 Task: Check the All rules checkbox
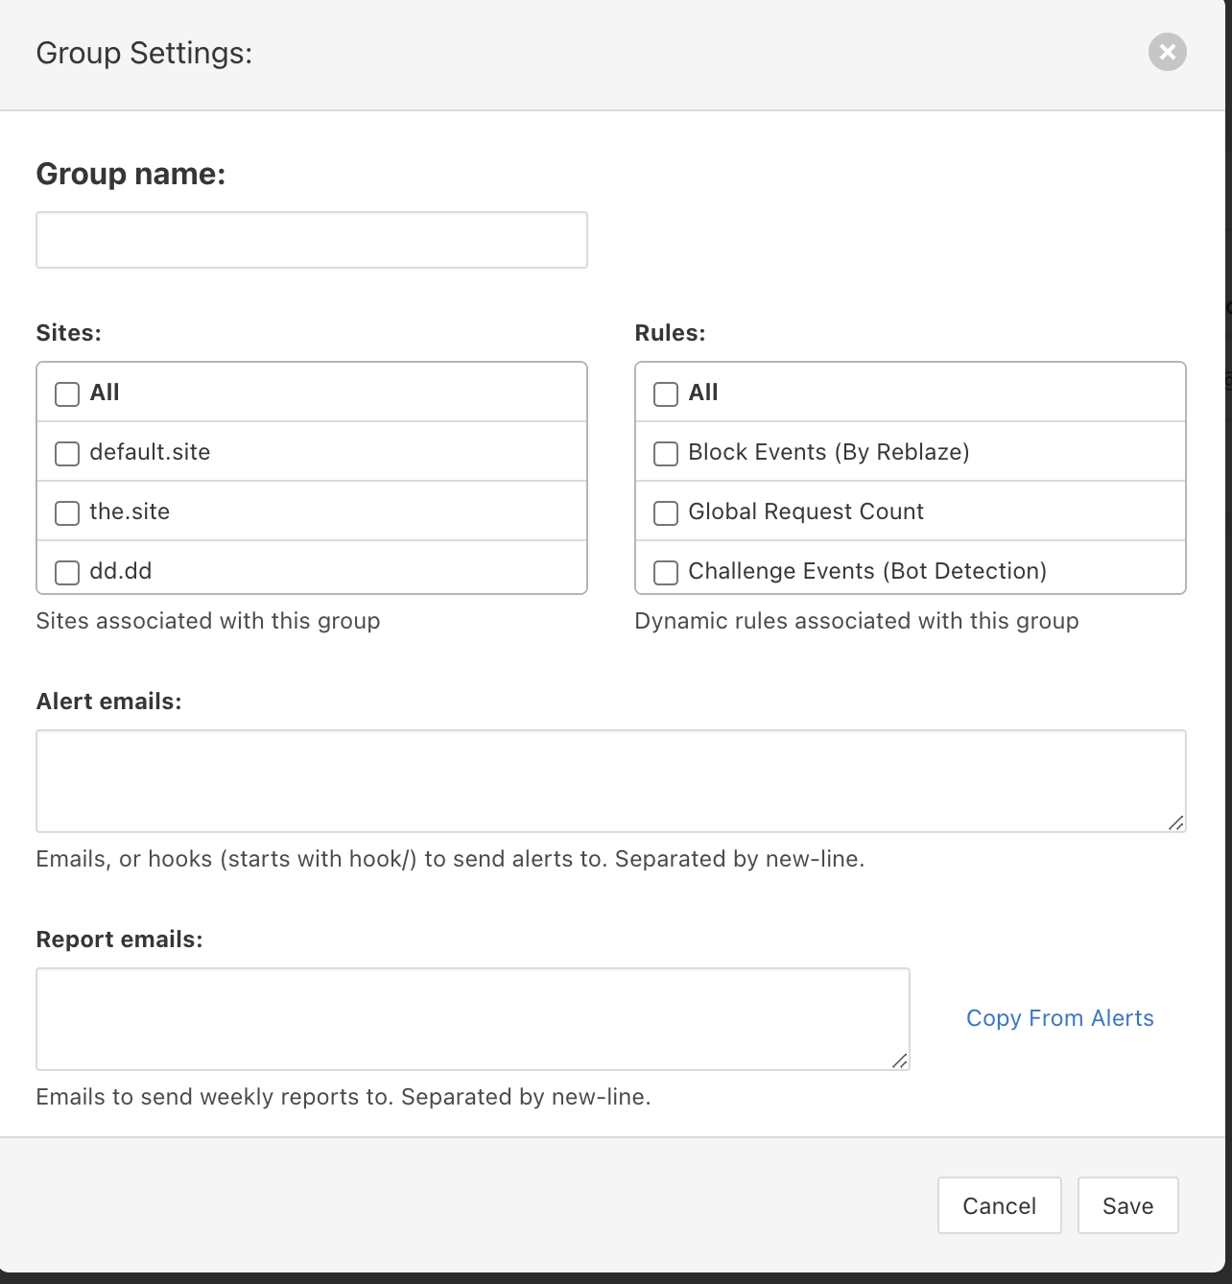coord(666,393)
